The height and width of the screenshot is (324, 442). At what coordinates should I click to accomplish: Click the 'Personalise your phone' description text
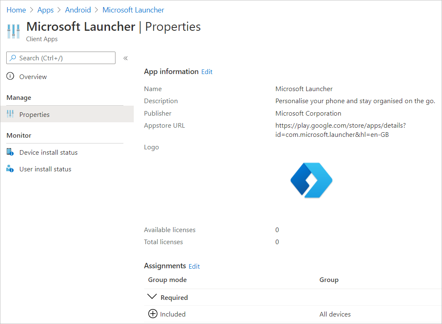pos(355,101)
